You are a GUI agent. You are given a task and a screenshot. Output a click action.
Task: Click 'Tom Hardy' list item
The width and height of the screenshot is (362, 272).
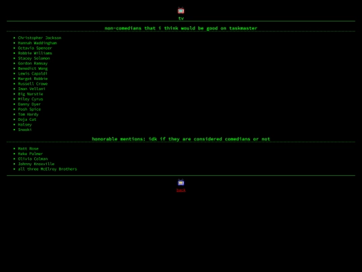tap(28, 114)
